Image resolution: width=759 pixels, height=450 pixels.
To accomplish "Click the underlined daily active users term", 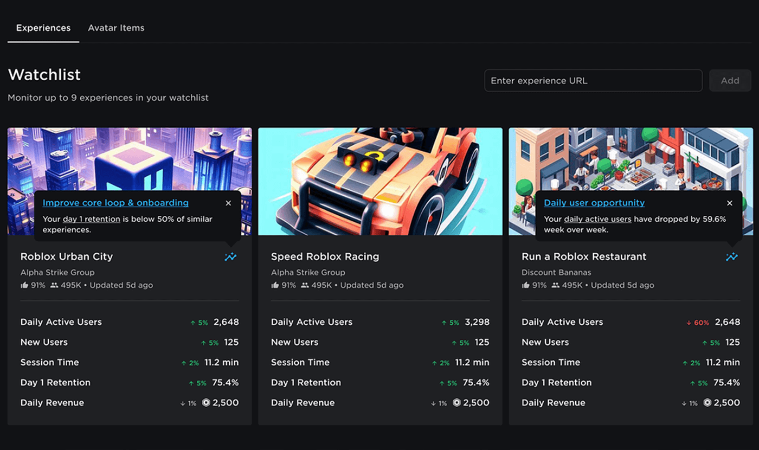I will coord(597,220).
